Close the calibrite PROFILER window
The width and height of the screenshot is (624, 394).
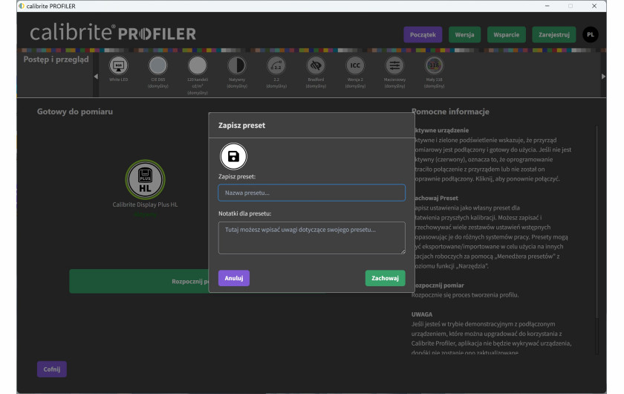pos(594,6)
